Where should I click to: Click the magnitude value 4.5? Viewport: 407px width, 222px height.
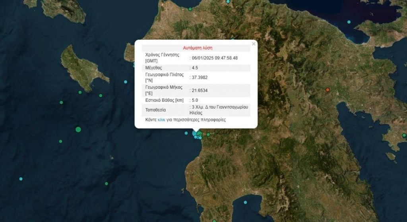[x=195, y=68]
